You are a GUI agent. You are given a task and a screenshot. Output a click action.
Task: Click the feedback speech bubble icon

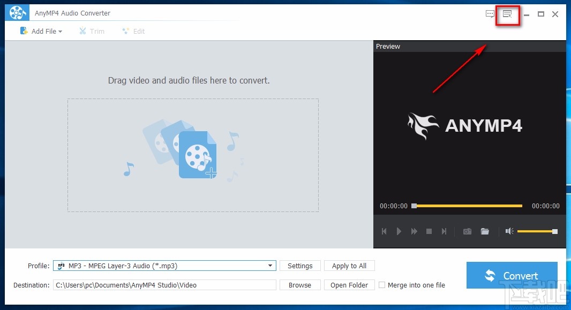[x=489, y=14]
